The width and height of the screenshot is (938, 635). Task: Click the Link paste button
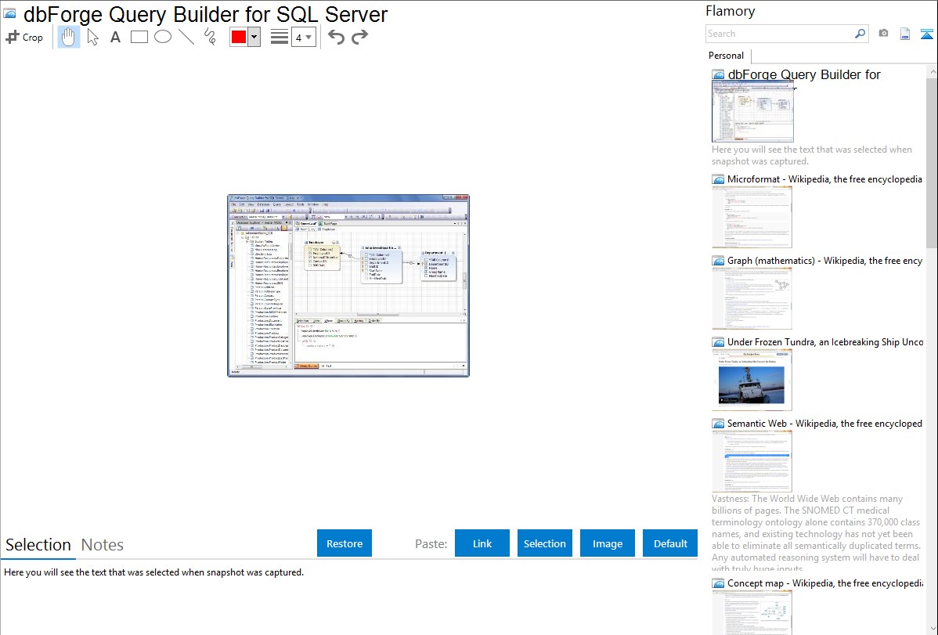tap(482, 543)
